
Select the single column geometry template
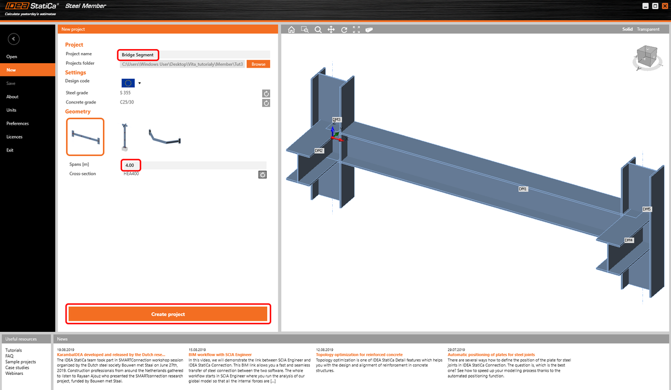tap(124, 136)
